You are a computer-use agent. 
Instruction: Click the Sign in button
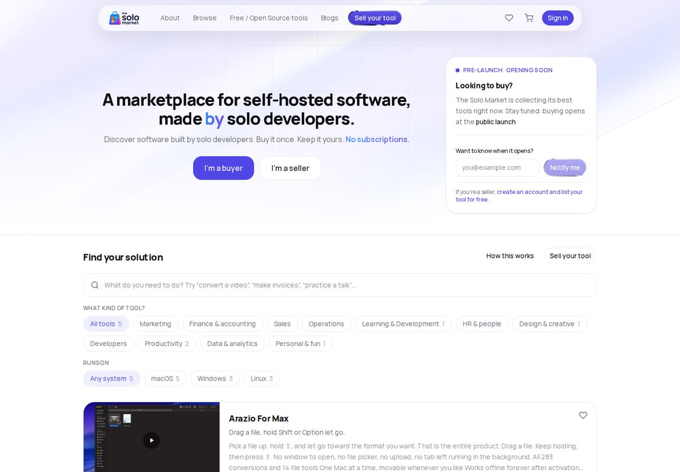point(558,18)
